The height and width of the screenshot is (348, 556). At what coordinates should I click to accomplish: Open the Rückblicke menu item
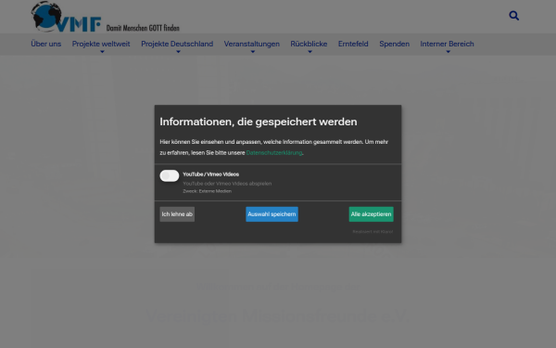(x=309, y=44)
